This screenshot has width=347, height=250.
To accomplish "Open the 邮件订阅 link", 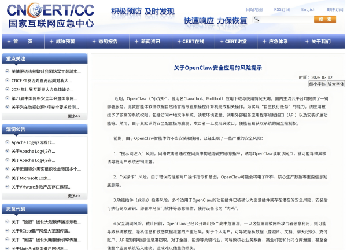I will pyautogui.click(x=335, y=9).
